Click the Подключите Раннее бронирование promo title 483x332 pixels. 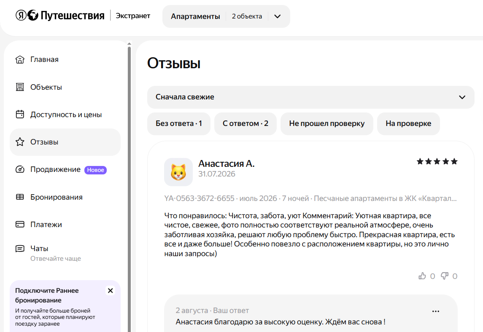point(47,295)
